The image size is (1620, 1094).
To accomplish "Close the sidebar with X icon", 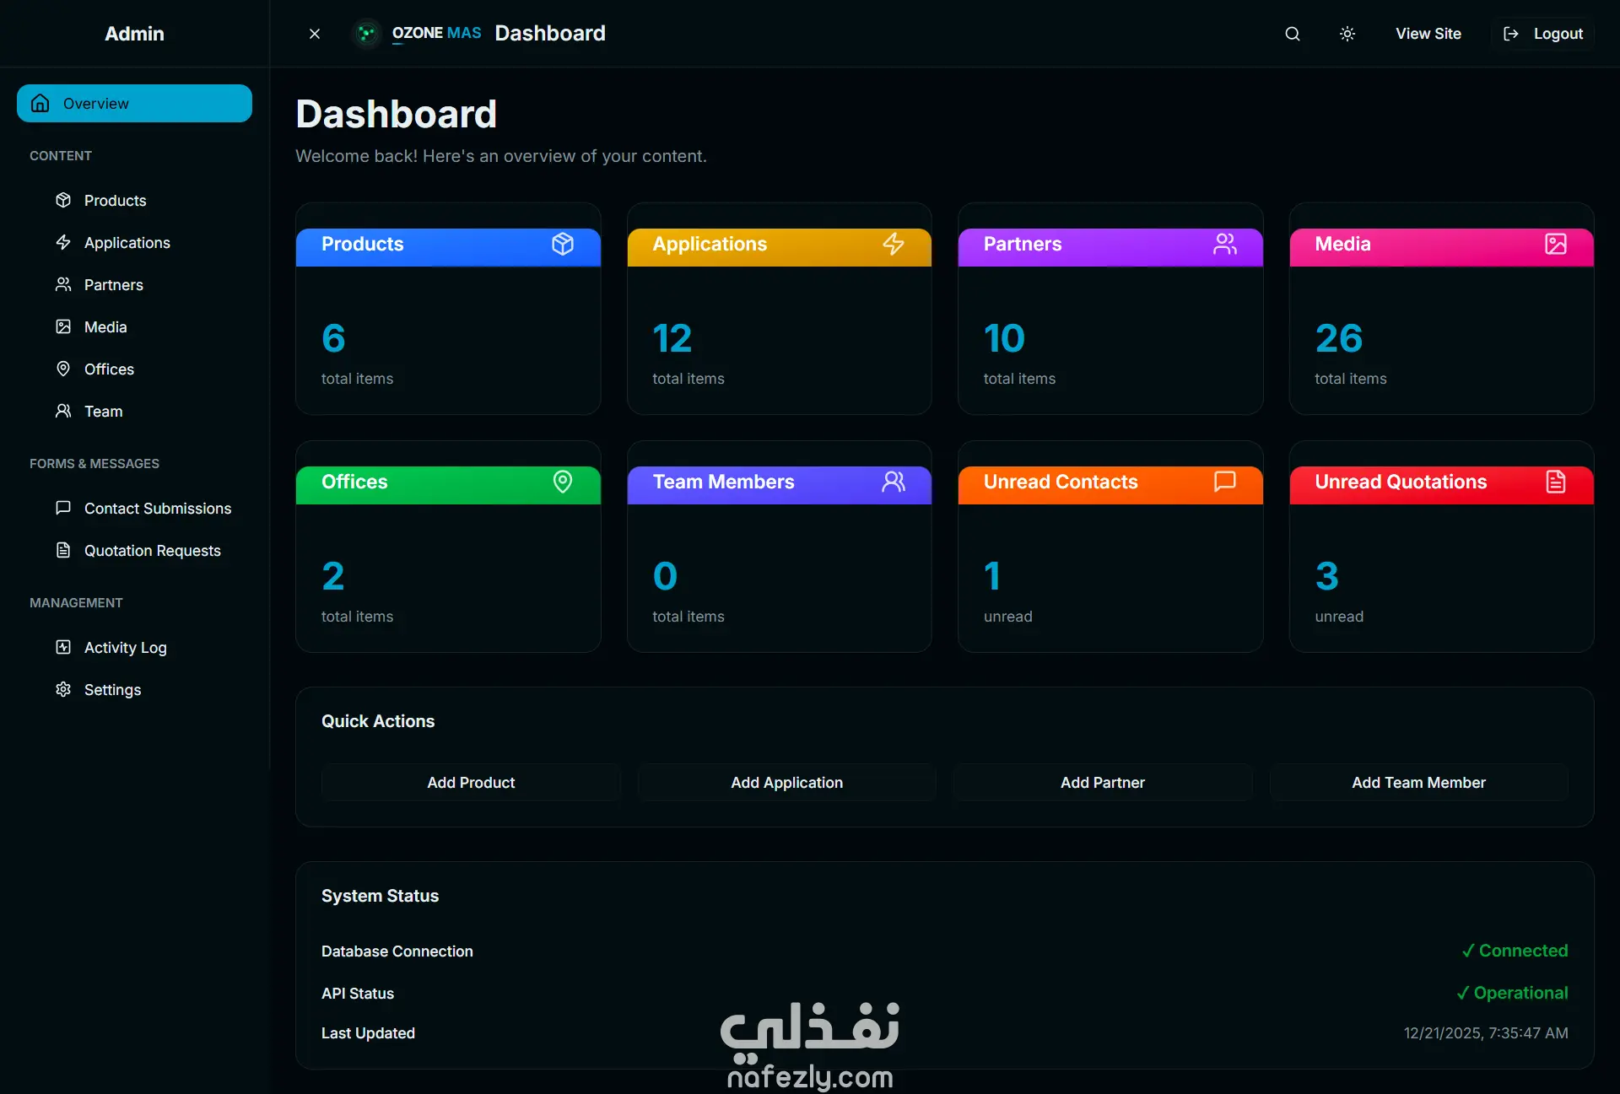I will click(315, 34).
